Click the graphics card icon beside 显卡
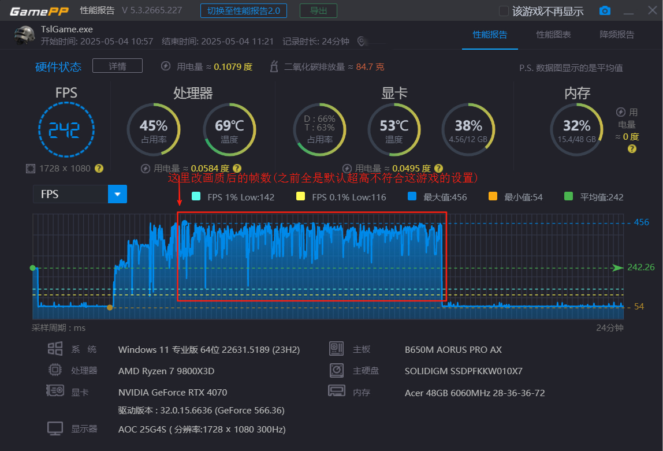Viewport: 663px width, 451px height. (x=55, y=390)
